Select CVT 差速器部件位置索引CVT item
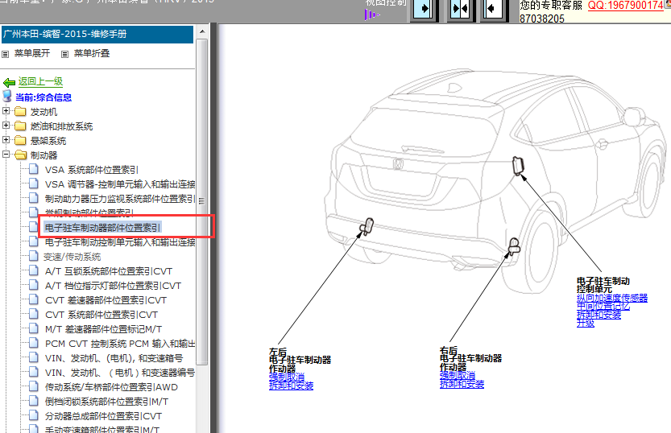Image resolution: width=671 pixels, height=433 pixels. click(106, 300)
